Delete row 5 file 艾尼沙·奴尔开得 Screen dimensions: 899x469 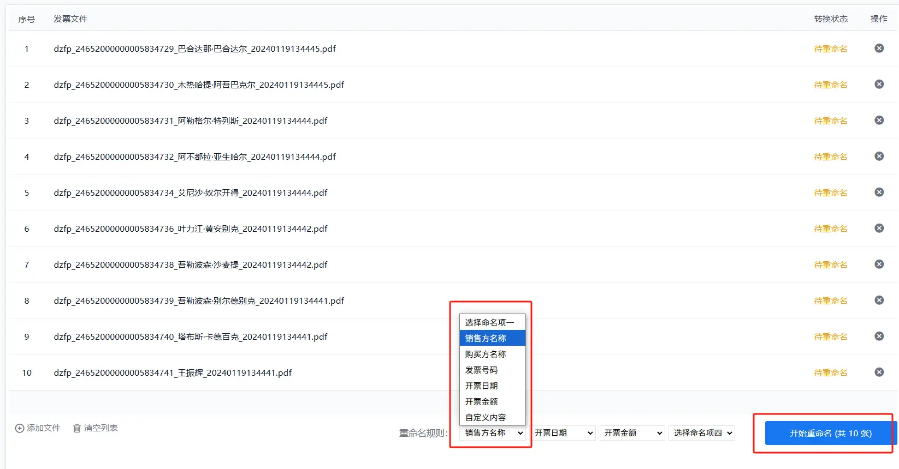[x=879, y=193]
